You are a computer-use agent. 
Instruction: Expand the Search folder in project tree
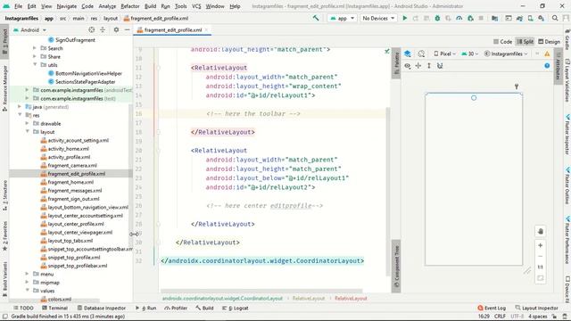[x=35, y=48]
